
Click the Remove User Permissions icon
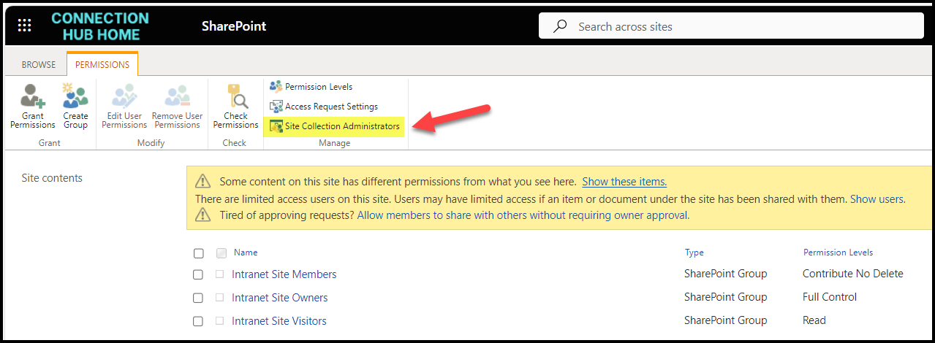coord(177,97)
